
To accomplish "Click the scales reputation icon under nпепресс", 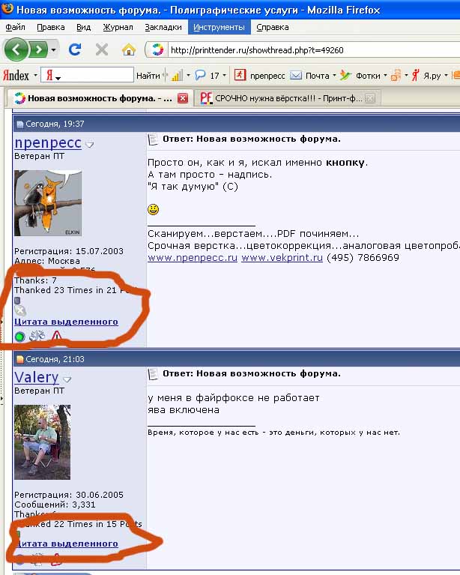I will (37, 337).
